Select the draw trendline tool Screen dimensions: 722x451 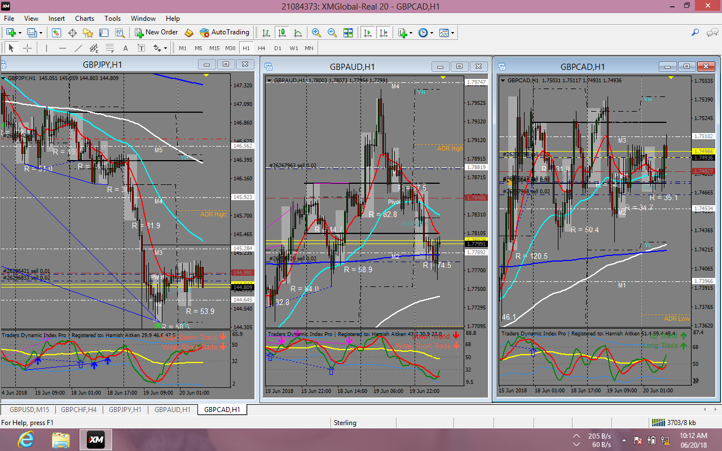pyautogui.click(x=78, y=48)
